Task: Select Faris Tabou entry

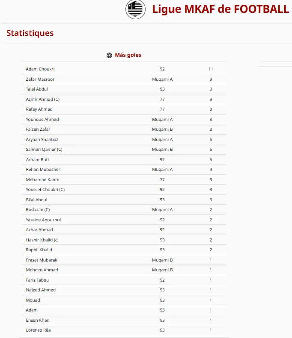Action: [x=37, y=280]
